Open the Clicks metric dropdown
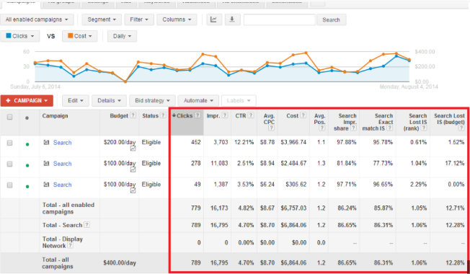Image resolution: width=470 pixels, height=274 pixels. pos(20,36)
